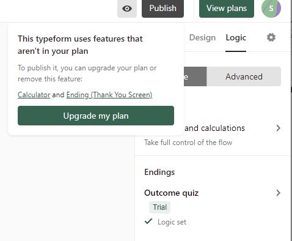Open the user avatar with letter S
This screenshot has width=292, height=241.
(x=271, y=8)
